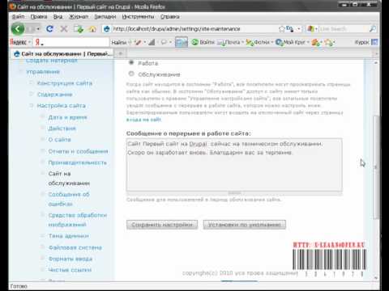This screenshot has width=389, height=291.
Task: Click the Войти login button
Action: [x=203, y=42]
